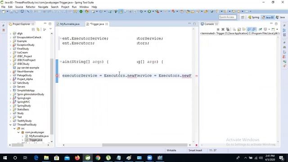Click the Windows Start button

click(x=5, y=158)
